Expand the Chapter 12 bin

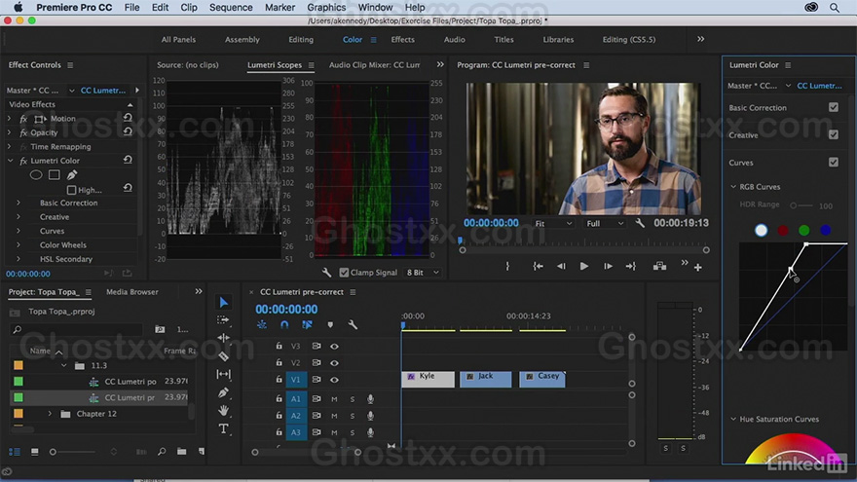(x=50, y=414)
